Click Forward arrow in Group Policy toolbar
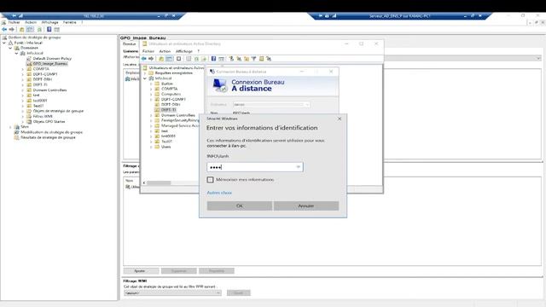Image resolution: width=546 pixels, height=307 pixels. (x=12, y=30)
